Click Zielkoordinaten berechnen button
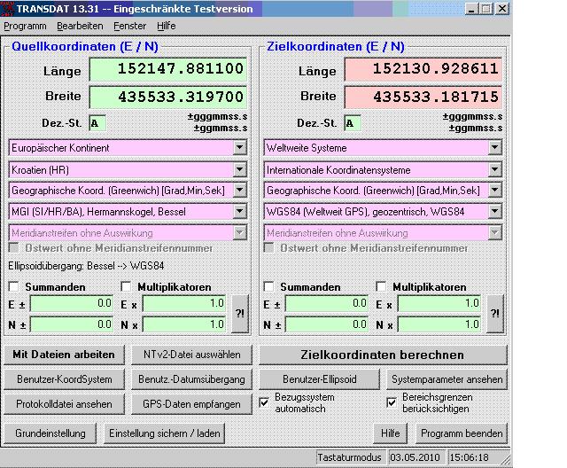Screen dimensions: 567x468 click(x=383, y=355)
